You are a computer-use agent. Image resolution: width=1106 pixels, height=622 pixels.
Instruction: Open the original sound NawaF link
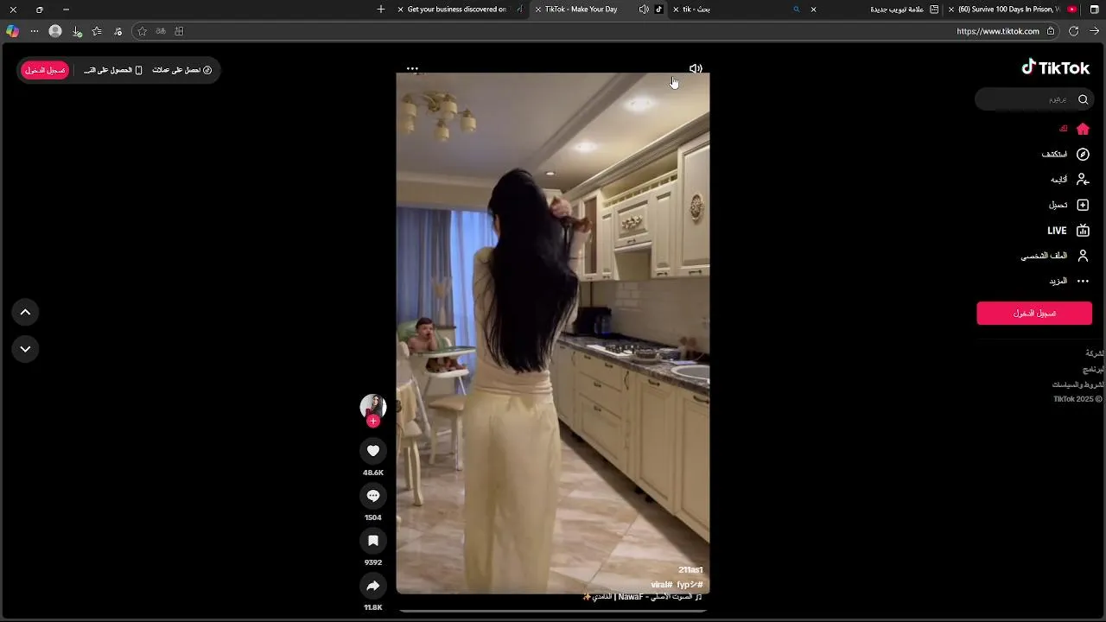(642, 597)
